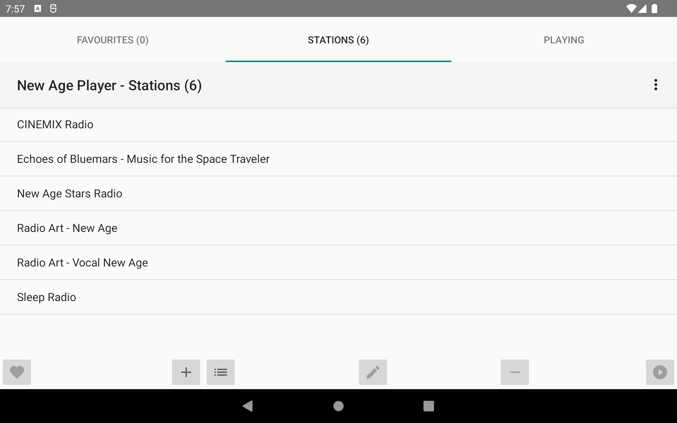This screenshot has width=677, height=423.
Task: Switch to the FAVOURITES tab
Action: (112, 39)
